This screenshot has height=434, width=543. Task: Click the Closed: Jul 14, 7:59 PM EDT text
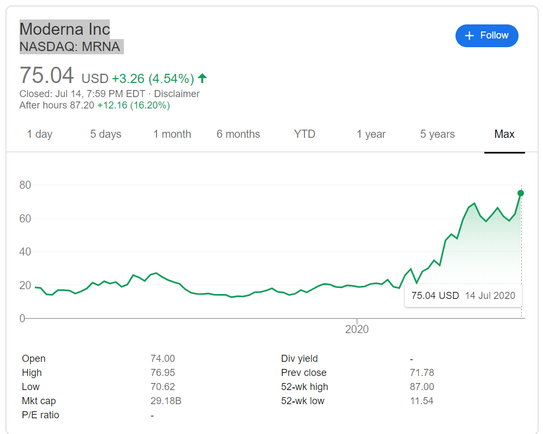83,94
